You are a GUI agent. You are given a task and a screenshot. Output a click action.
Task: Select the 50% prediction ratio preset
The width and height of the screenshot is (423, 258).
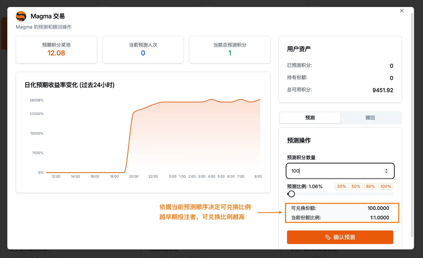click(356, 186)
